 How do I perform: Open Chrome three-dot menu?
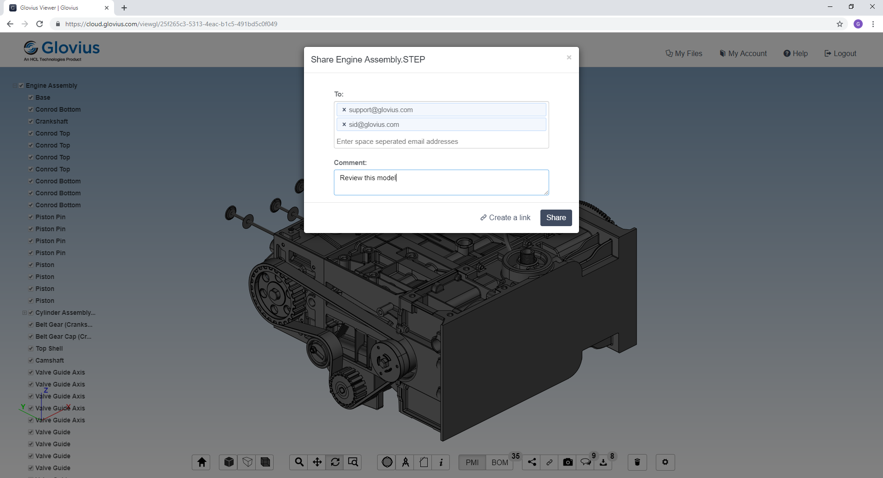pyautogui.click(x=873, y=24)
